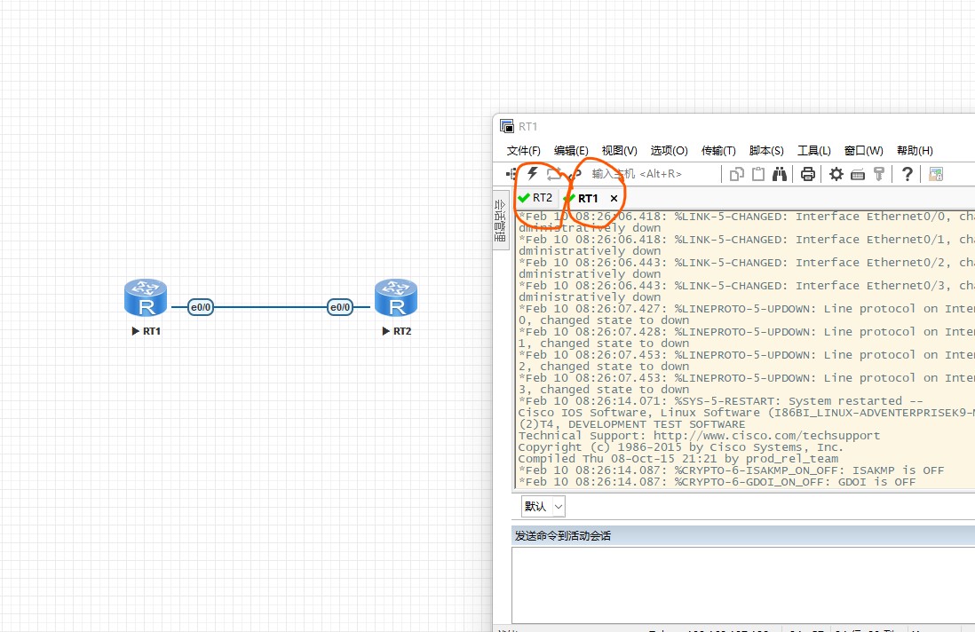Click the e0/0 interface label near RT1
Screen dimensions: 975x632
click(x=201, y=307)
